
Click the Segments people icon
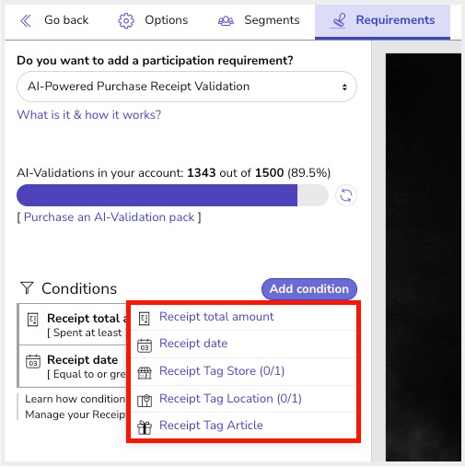[226, 21]
